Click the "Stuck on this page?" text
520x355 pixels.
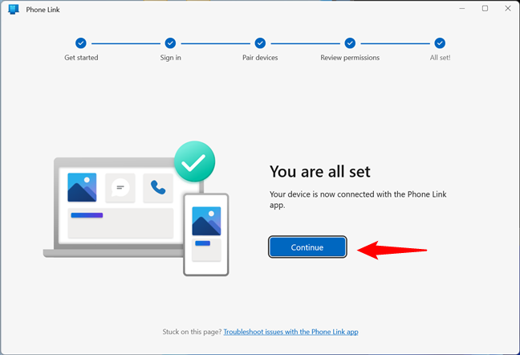coord(192,332)
